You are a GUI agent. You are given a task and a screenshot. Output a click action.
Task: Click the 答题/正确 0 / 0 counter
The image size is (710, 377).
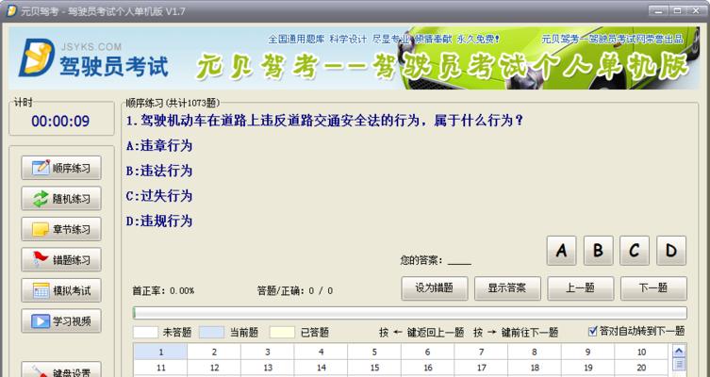coord(295,290)
